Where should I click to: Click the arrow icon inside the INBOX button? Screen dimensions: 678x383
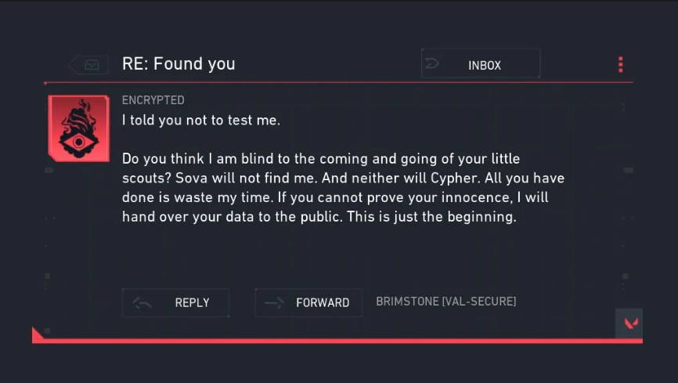tap(432, 64)
